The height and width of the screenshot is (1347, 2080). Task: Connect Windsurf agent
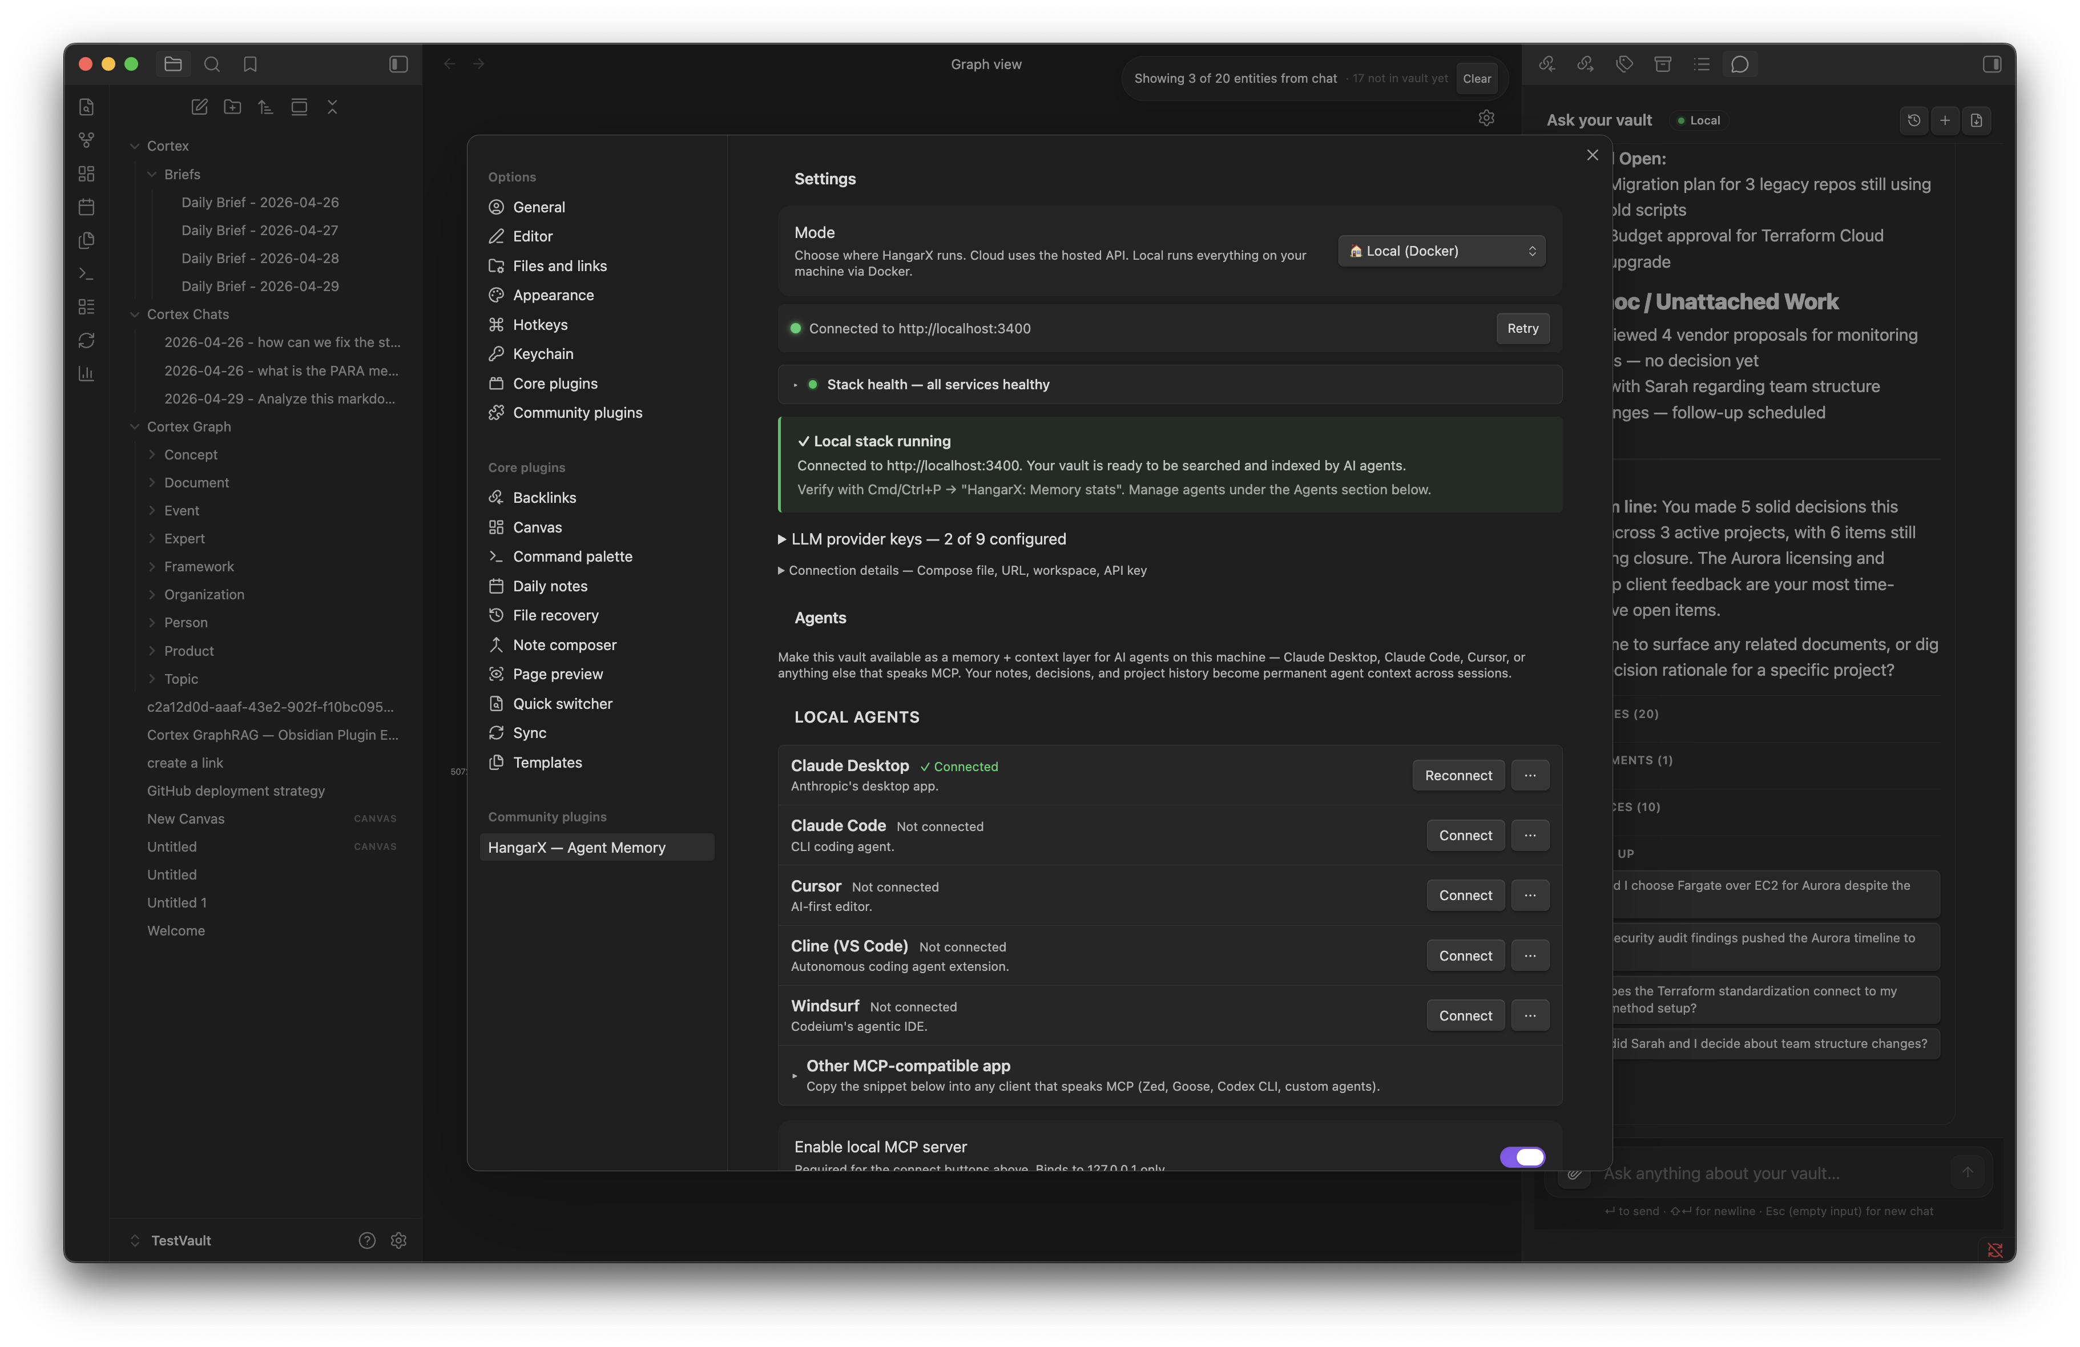click(x=1466, y=1016)
